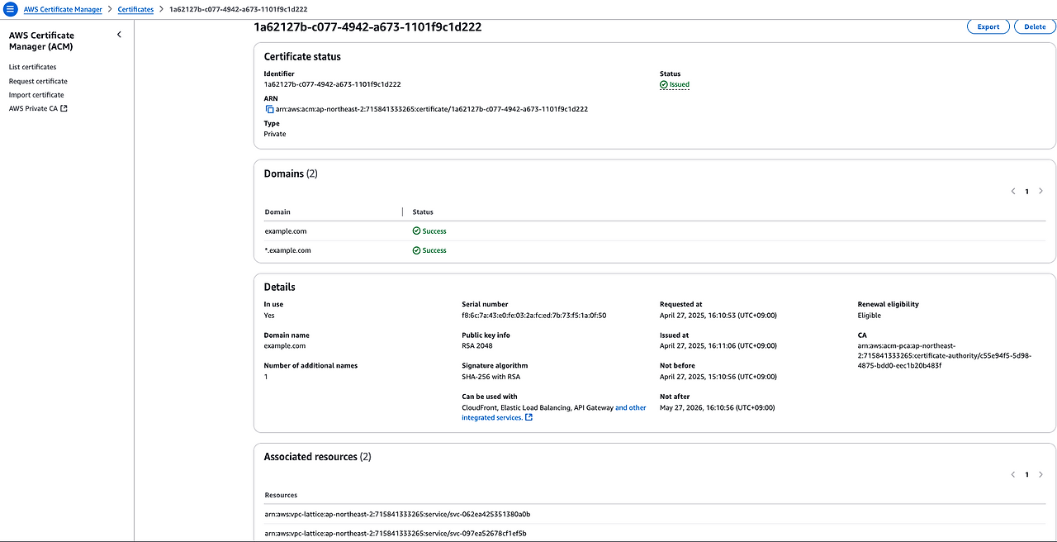Click the column resize handle after Domain header
The width and height of the screenshot is (1057, 542).
pyautogui.click(x=402, y=212)
